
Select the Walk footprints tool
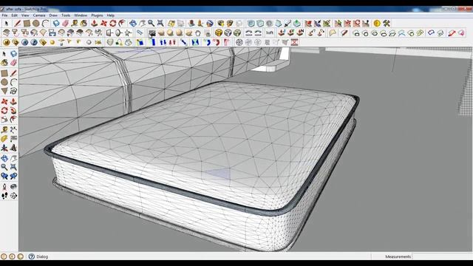(4, 196)
